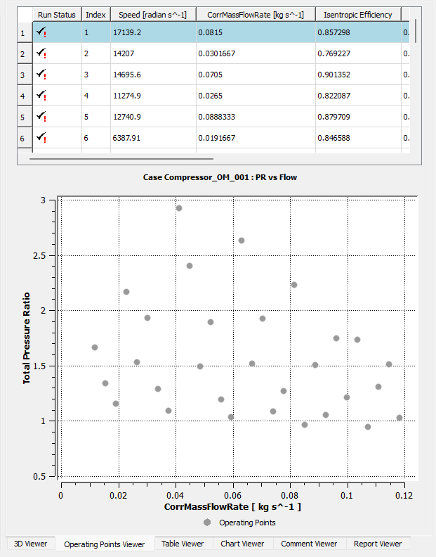Select row header number 2
Image resolution: width=436 pixels, height=557 pixels.
pos(25,53)
